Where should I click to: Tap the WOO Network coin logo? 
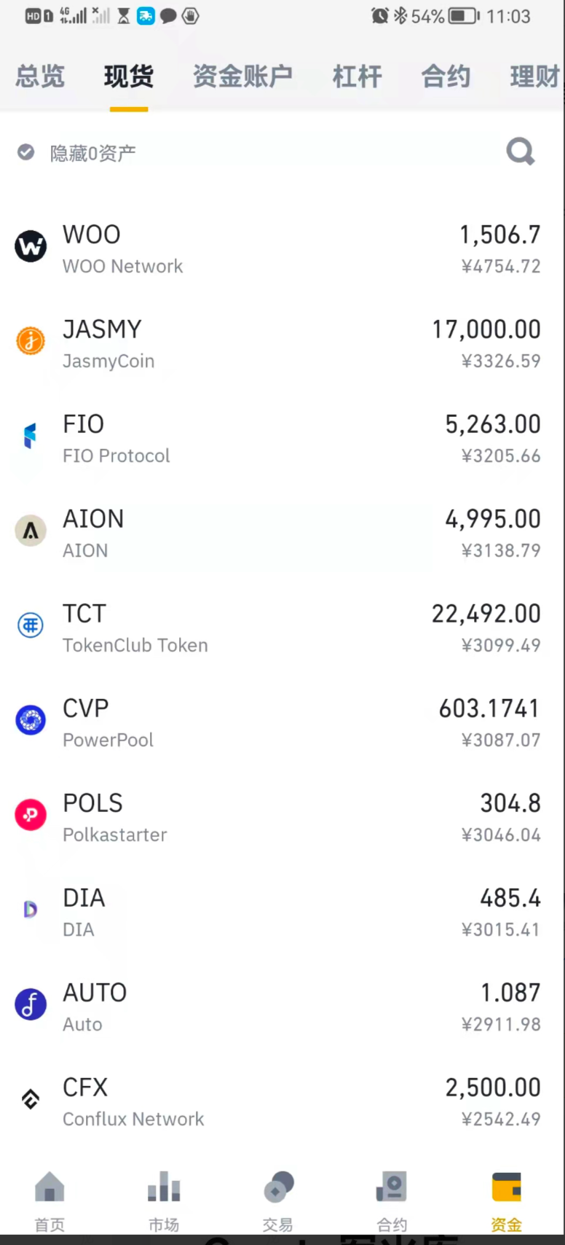(x=31, y=246)
